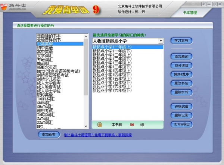Click the 设标记值 button
This screenshot has height=165, width=224.
181,106
